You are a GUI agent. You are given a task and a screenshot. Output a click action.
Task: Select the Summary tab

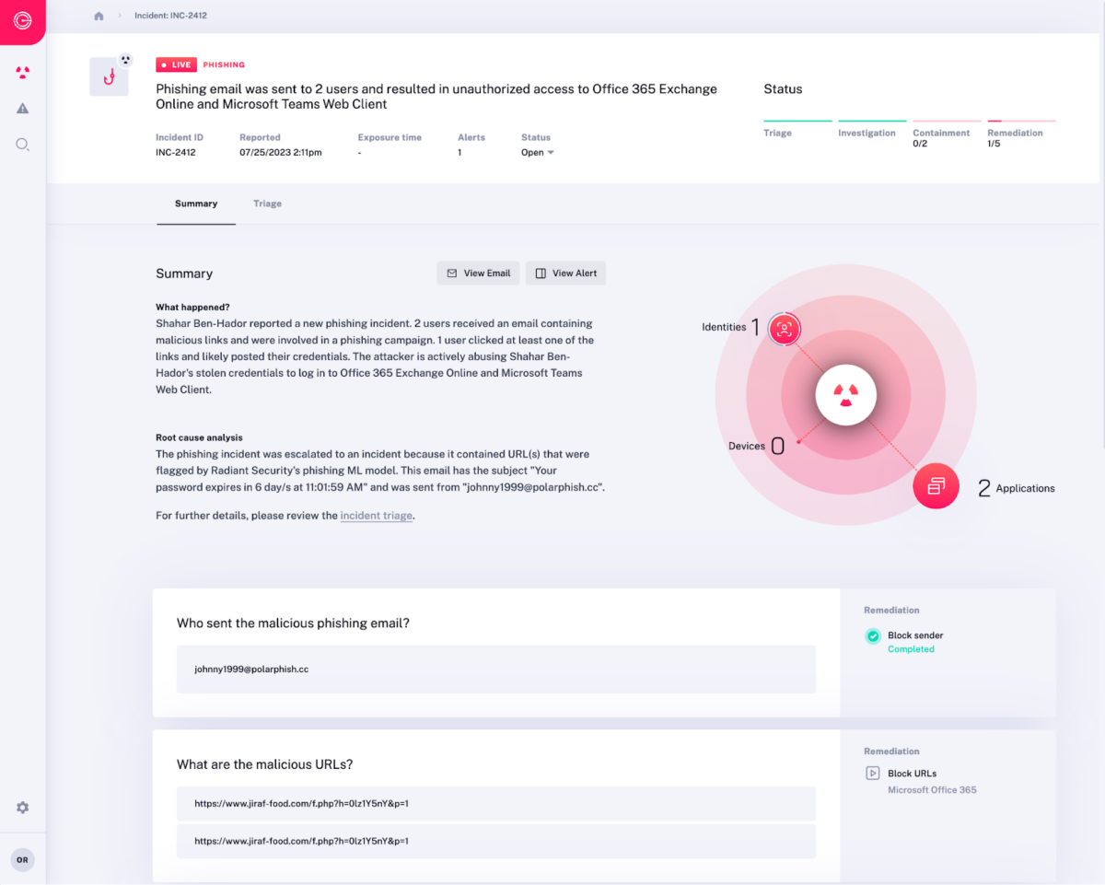point(196,204)
